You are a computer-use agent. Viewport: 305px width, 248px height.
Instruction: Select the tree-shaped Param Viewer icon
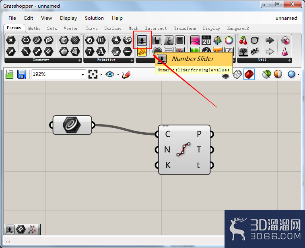click(243, 52)
